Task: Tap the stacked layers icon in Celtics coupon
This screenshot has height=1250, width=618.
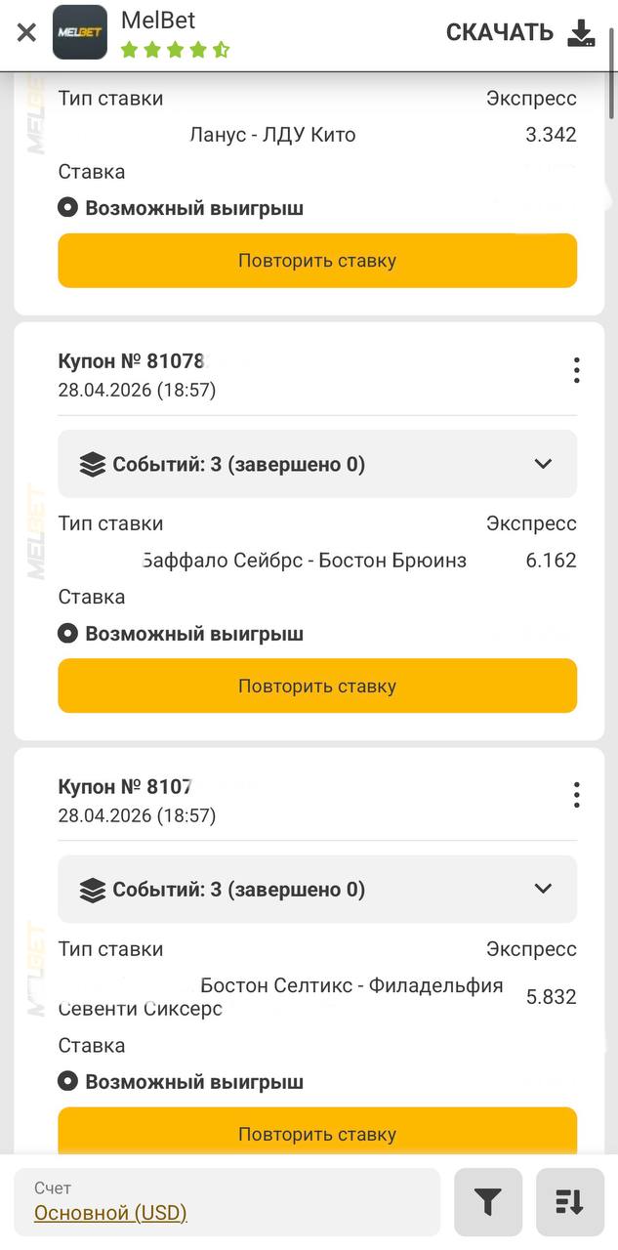Action: 93,890
